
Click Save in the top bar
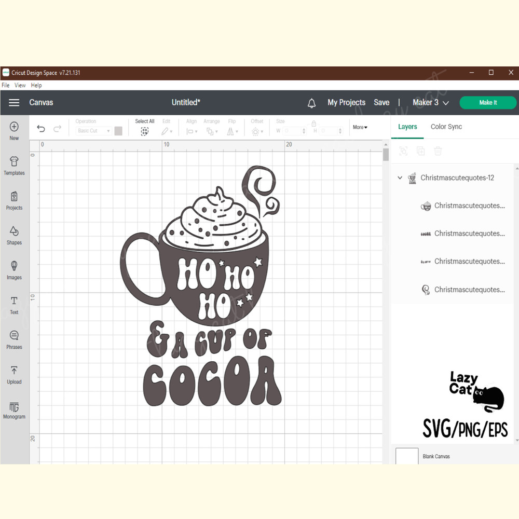(x=381, y=103)
